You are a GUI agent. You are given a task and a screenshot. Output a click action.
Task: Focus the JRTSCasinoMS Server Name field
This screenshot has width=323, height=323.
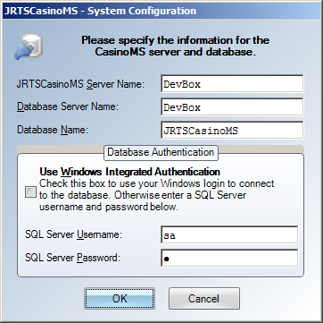pos(232,84)
